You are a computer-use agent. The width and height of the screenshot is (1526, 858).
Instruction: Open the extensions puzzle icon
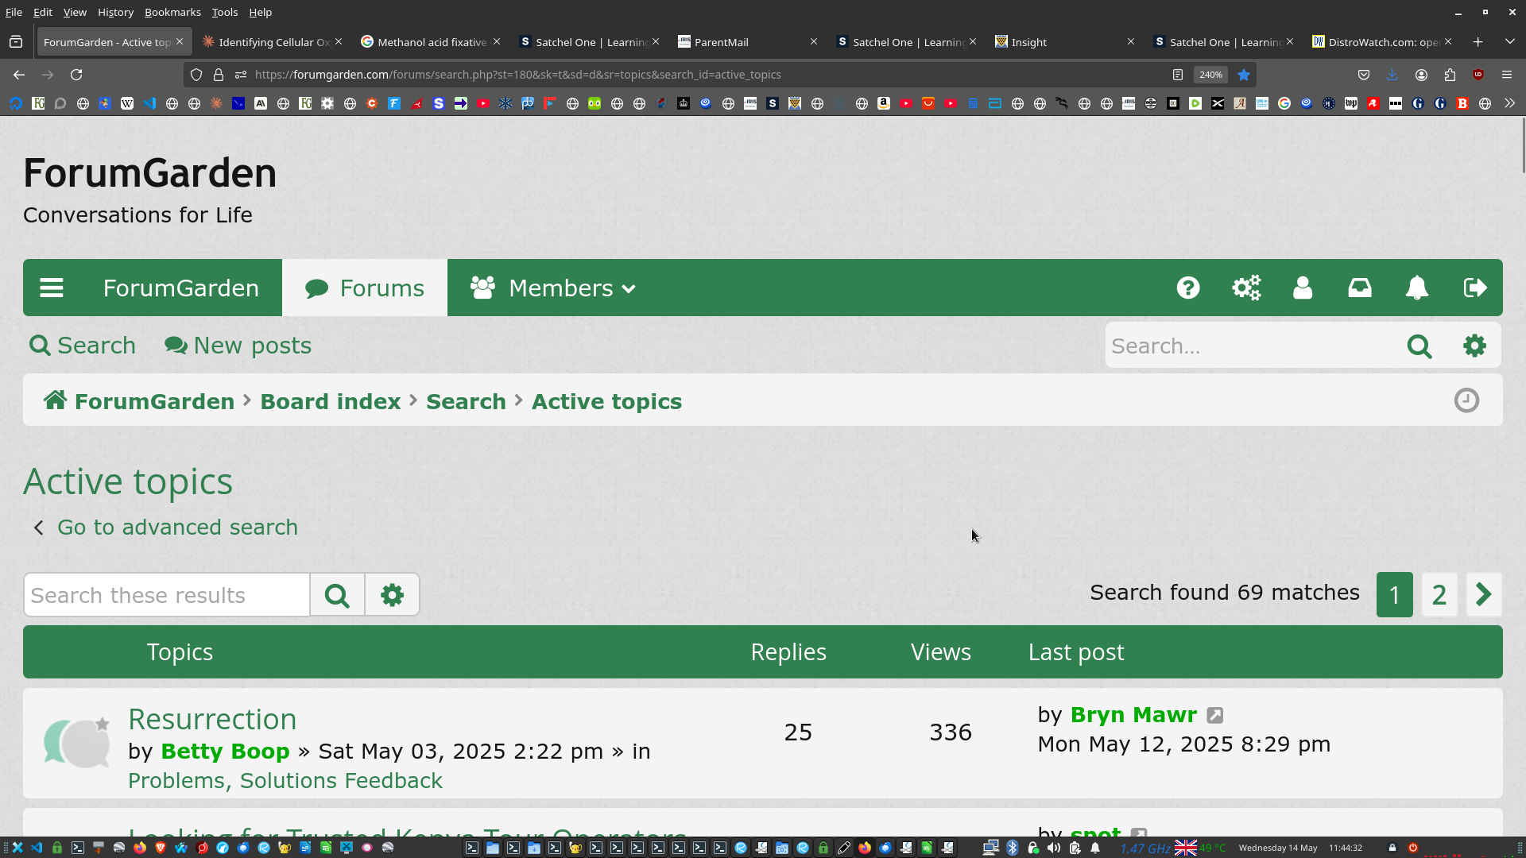click(x=1450, y=75)
